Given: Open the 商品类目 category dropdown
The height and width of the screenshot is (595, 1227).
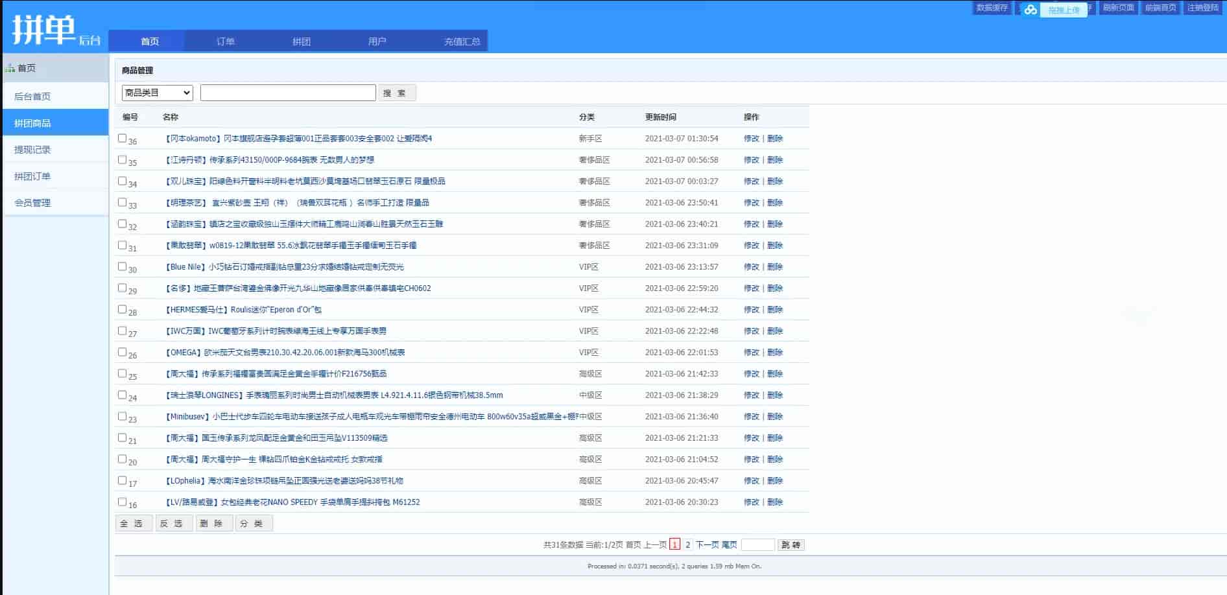Looking at the screenshot, I should tap(158, 93).
